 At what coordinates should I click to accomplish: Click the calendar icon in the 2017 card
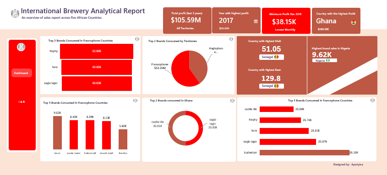[x=256, y=21]
